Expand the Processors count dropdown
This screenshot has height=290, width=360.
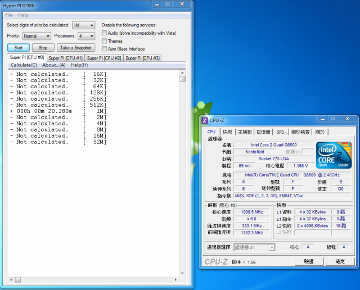pyautogui.click(x=86, y=36)
